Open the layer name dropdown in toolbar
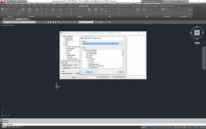Image resolution: width=206 pixels, height=129 pixels. [35, 22]
